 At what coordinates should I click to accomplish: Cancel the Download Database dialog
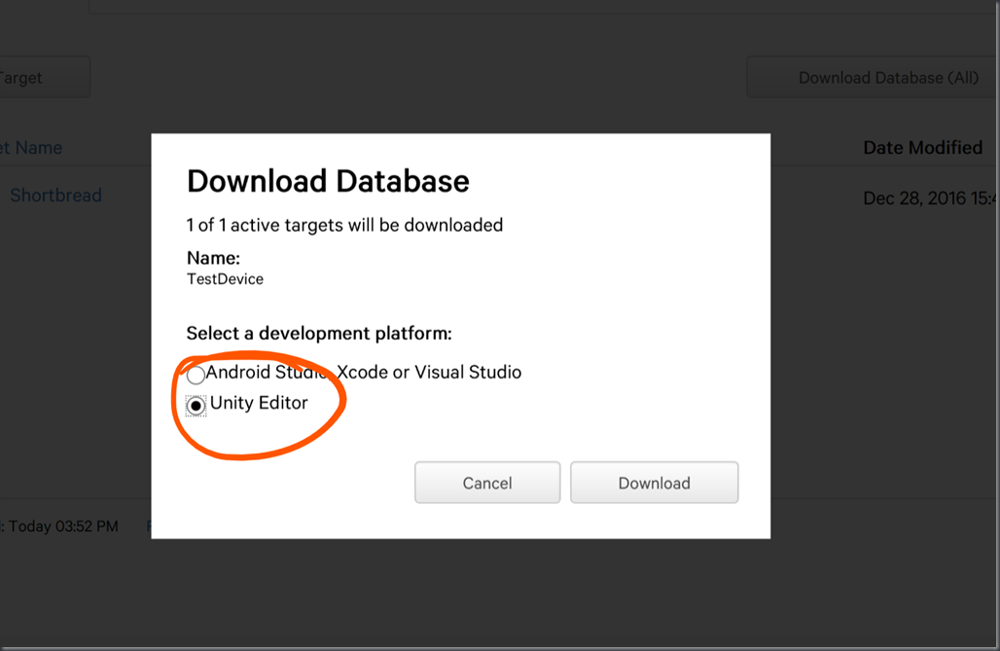pyautogui.click(x=487, y=483)
